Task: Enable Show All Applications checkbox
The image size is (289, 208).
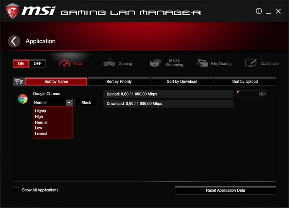Action: point(16,190)
